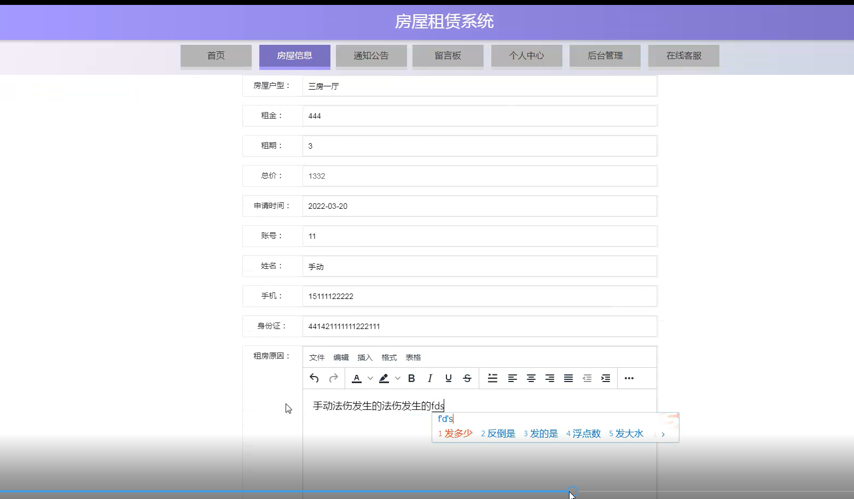The height and width of the screenshot is (499, 854).
Task: Click the Undo icon in the editor toolbar
Action: (x=313, y=378)
